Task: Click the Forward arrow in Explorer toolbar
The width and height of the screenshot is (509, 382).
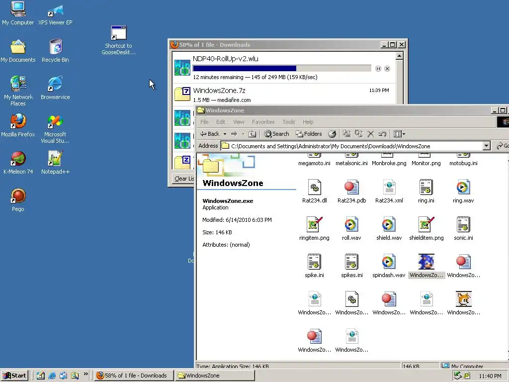Action: [x=234, y=134]
